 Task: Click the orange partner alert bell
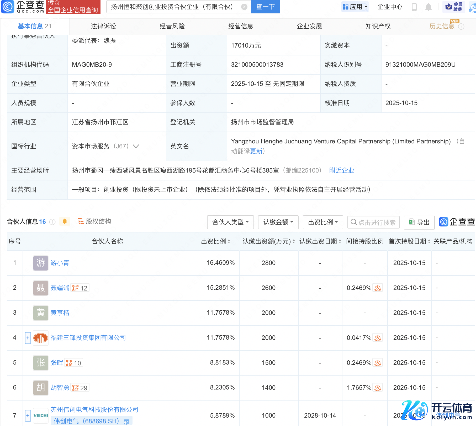65,222
